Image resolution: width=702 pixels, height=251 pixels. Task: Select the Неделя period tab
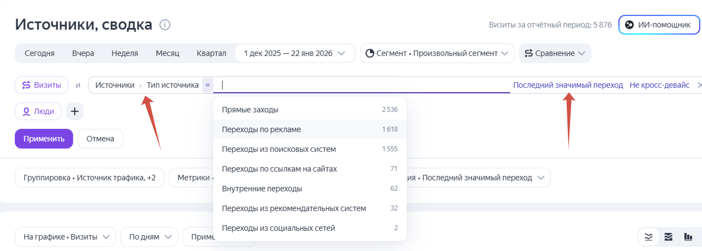[x=124, y=53]
